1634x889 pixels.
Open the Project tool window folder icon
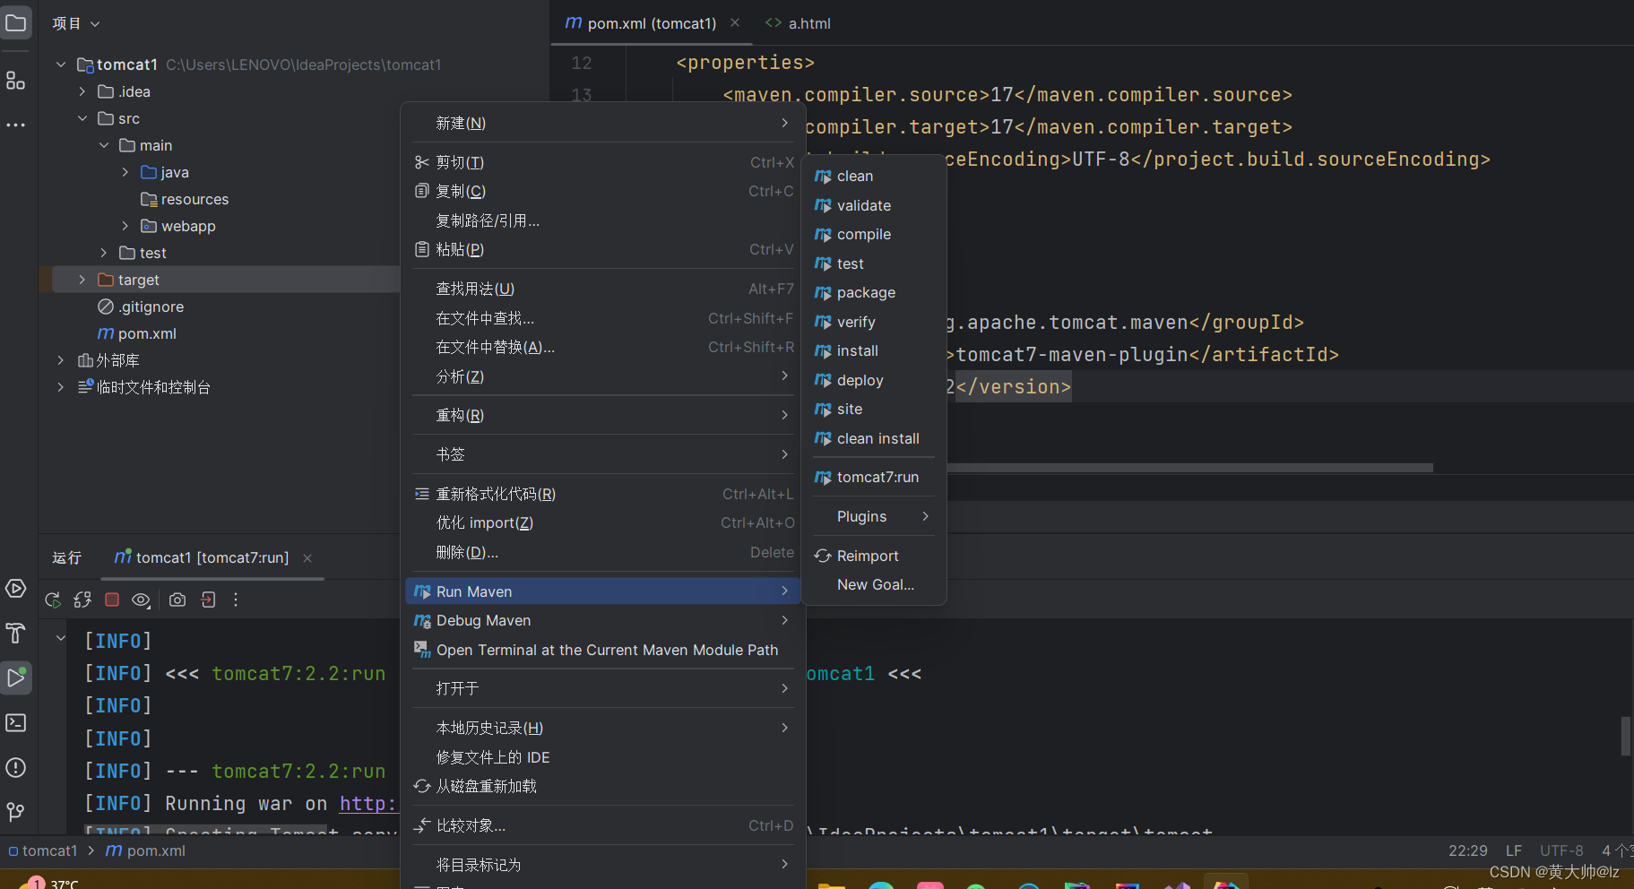tap(16, 22)
